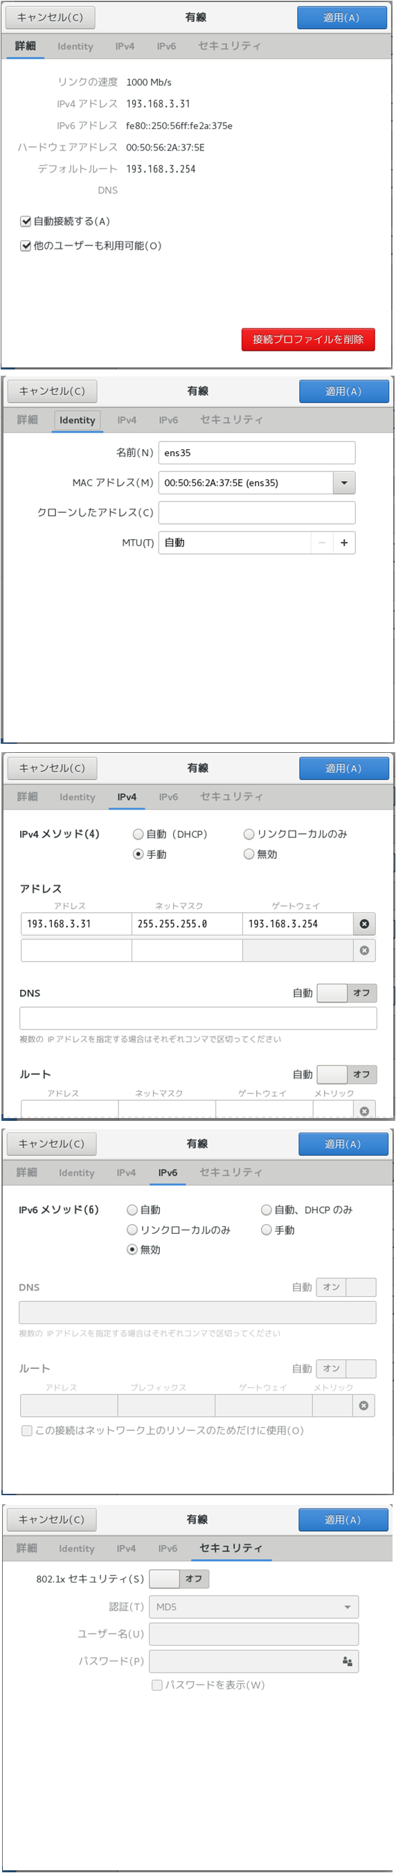
Task: Remove the 193.168.3.31 address row
Action: point(364,923)
